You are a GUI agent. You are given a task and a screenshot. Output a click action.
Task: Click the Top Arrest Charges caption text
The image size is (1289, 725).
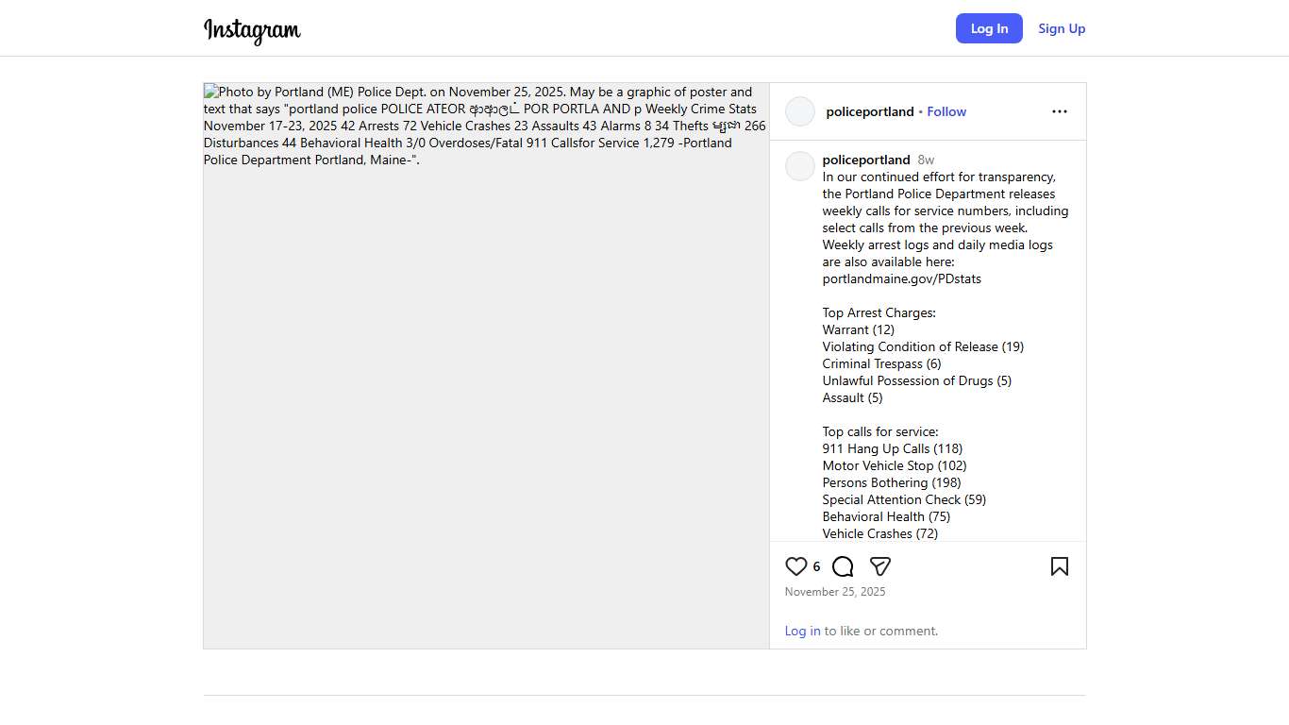[x=879, y=312]
